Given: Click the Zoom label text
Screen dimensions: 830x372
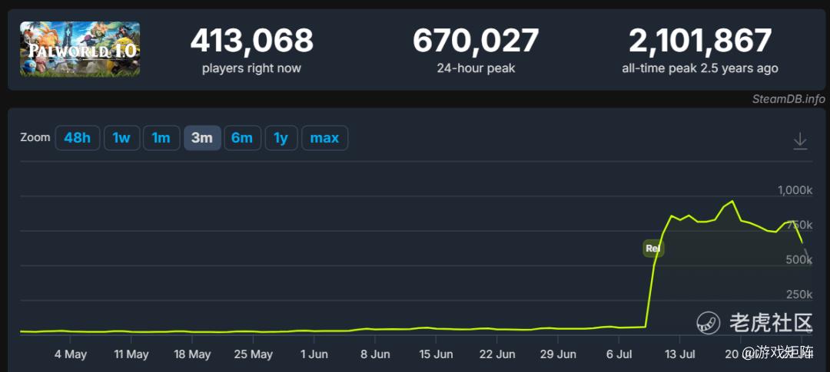Looking at the screenshot, I should tap(35, 137).
